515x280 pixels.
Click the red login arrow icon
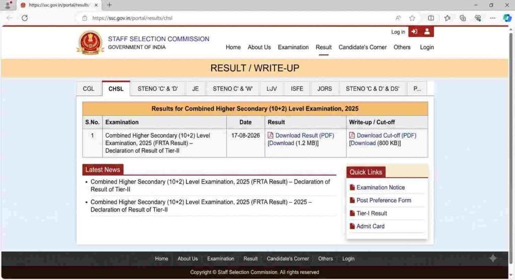pyautogui.click(x=414, y=32)
